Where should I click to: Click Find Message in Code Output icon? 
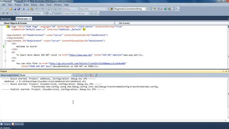click(x=76, y=75)
